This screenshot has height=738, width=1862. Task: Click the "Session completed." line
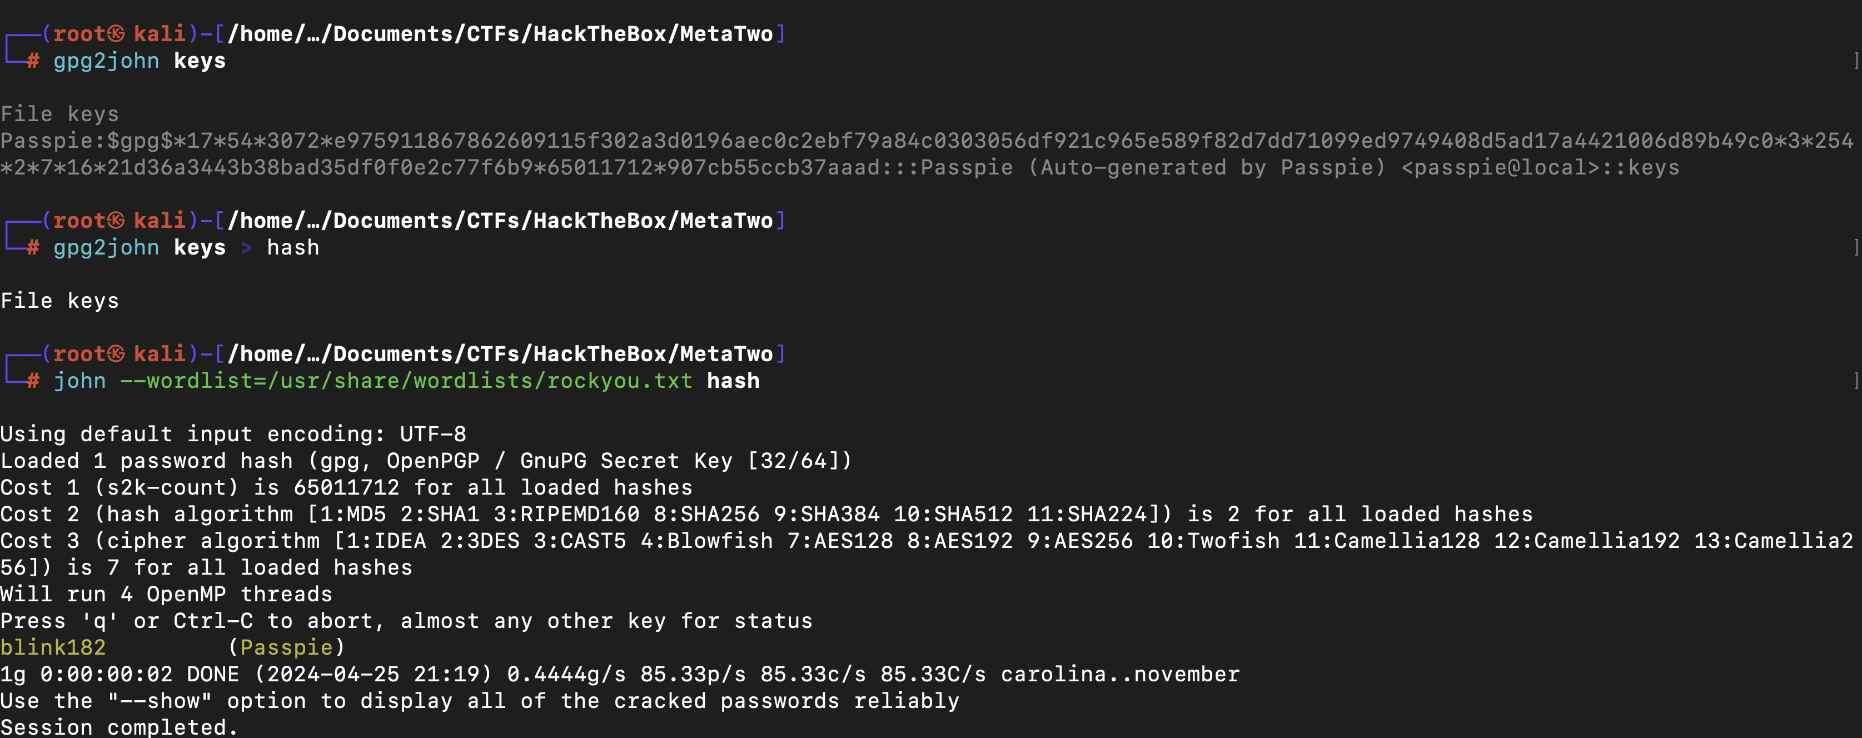120,726
